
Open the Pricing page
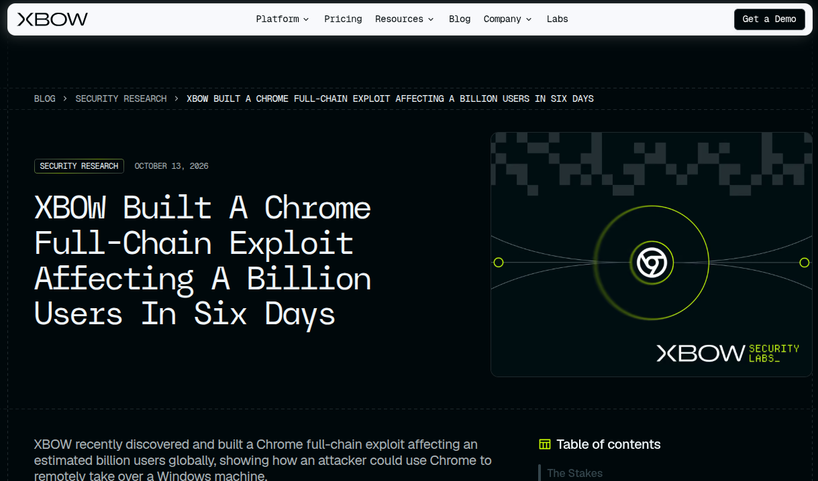[343, 19]
